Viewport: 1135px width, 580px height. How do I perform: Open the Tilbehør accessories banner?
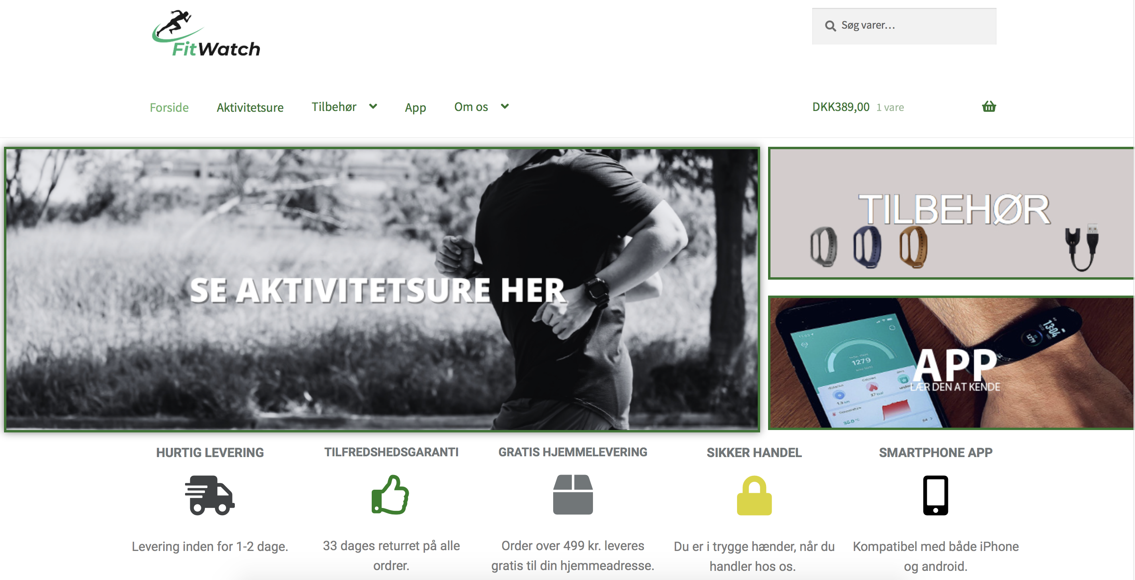pos(952,214)
